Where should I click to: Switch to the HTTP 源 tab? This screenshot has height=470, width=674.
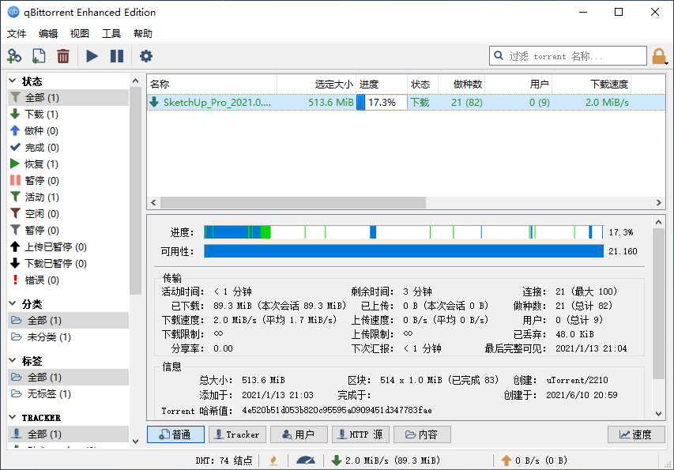pos(360,434)
